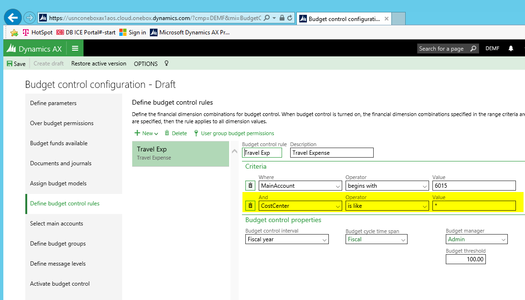Open the OPTIONS menu
Image resolution: width=525 pixels, height=300 pixels.
(x=146, y=64)
